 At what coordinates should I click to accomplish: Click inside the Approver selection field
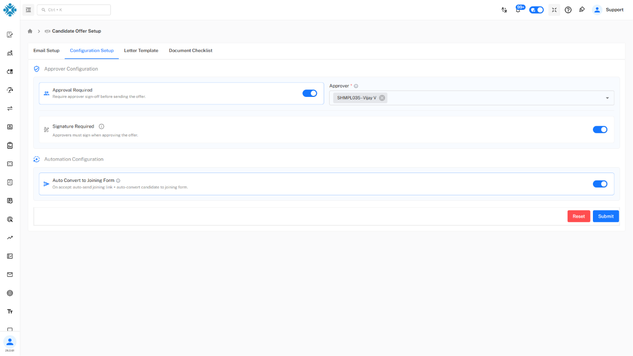tap(472, 98)
